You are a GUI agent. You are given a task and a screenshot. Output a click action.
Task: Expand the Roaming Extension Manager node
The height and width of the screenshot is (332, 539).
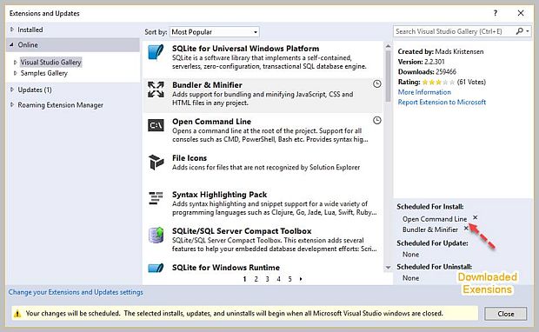[12, 104]
